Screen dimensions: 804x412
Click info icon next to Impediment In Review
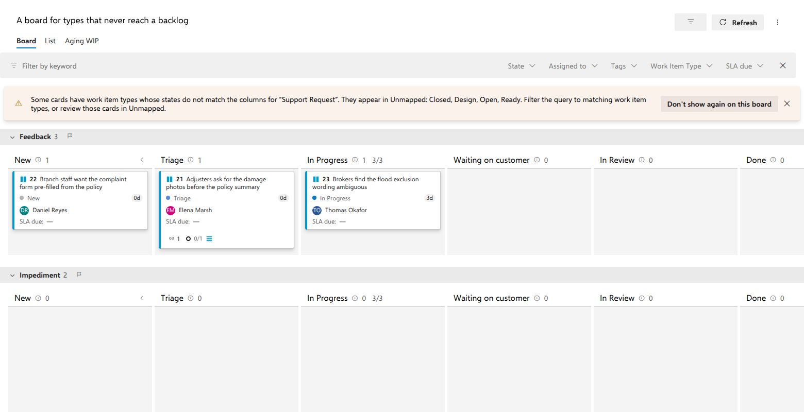[x=642, y=298]
